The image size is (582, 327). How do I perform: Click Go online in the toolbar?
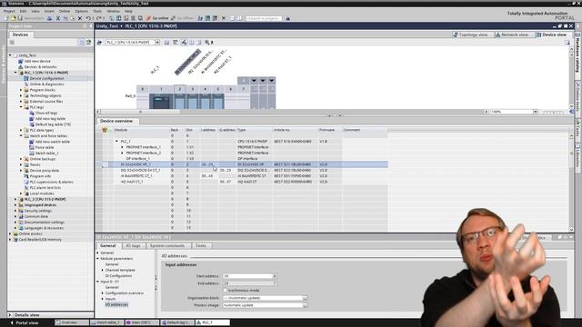(157, 18)
